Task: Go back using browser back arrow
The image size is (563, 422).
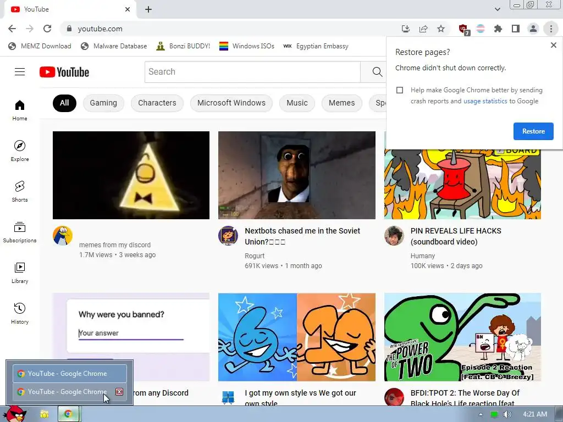Action: (x=12, y=29)
